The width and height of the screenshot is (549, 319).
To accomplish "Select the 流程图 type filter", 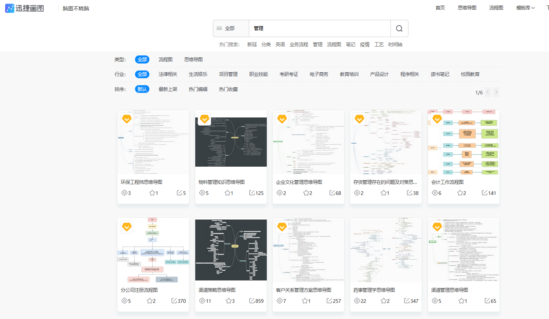I will (165, 59).
